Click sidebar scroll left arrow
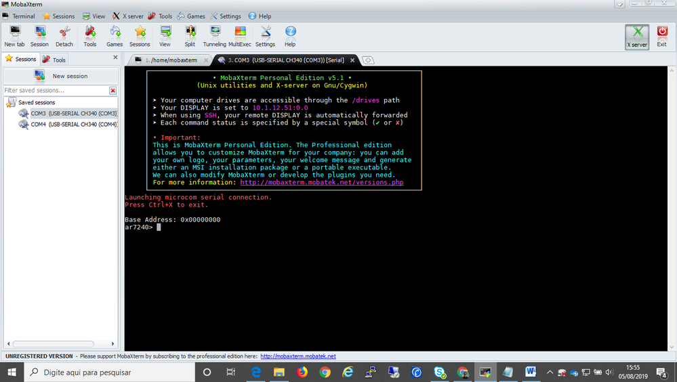Viewport: 677px width, 382px height. click(8, 344)
